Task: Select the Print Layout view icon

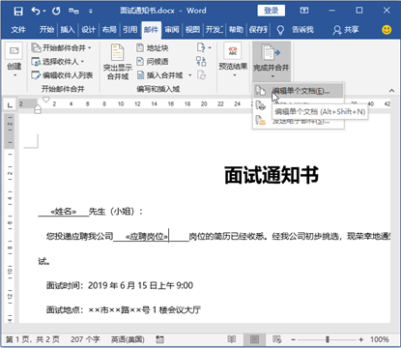Action: (254, 339)
